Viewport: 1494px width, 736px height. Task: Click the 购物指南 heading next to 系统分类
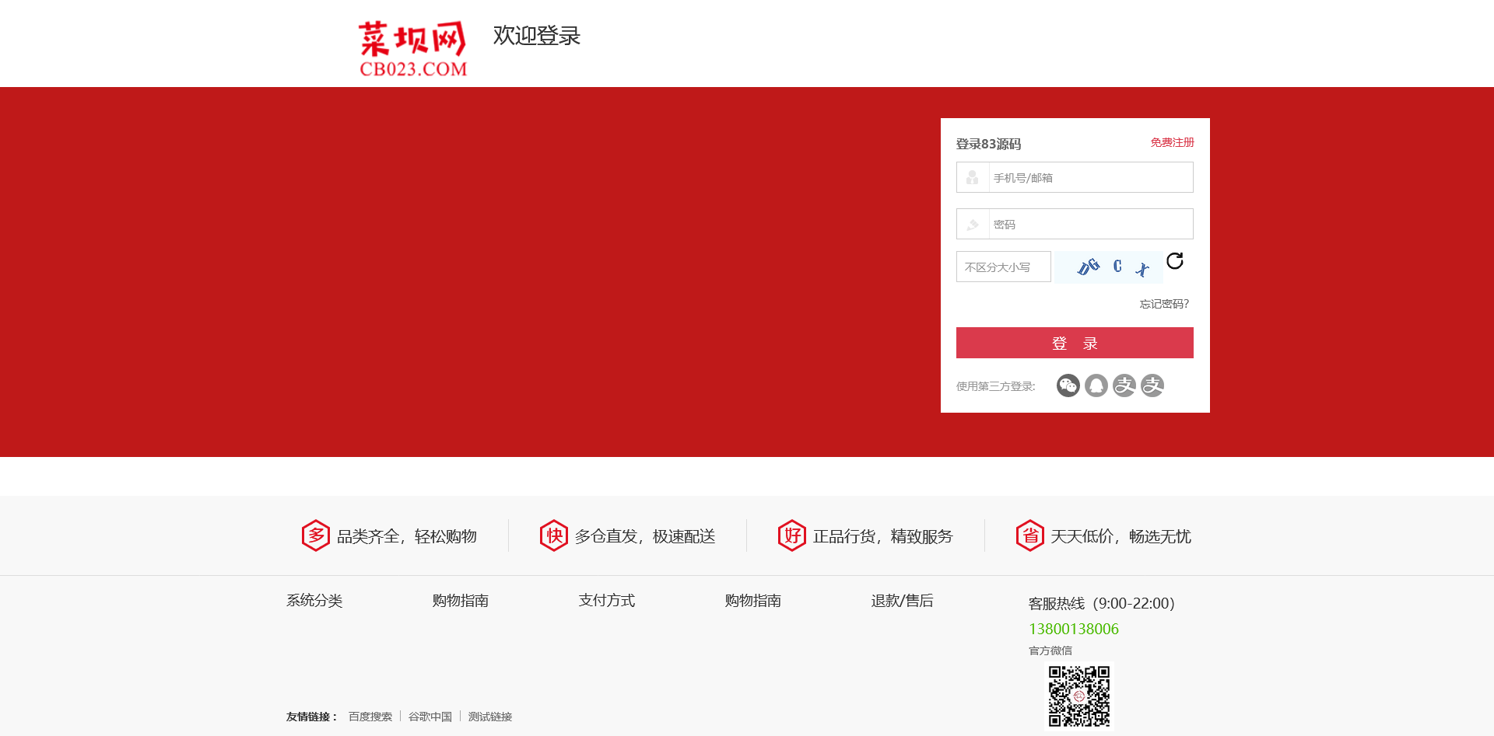tap(461, 601)
